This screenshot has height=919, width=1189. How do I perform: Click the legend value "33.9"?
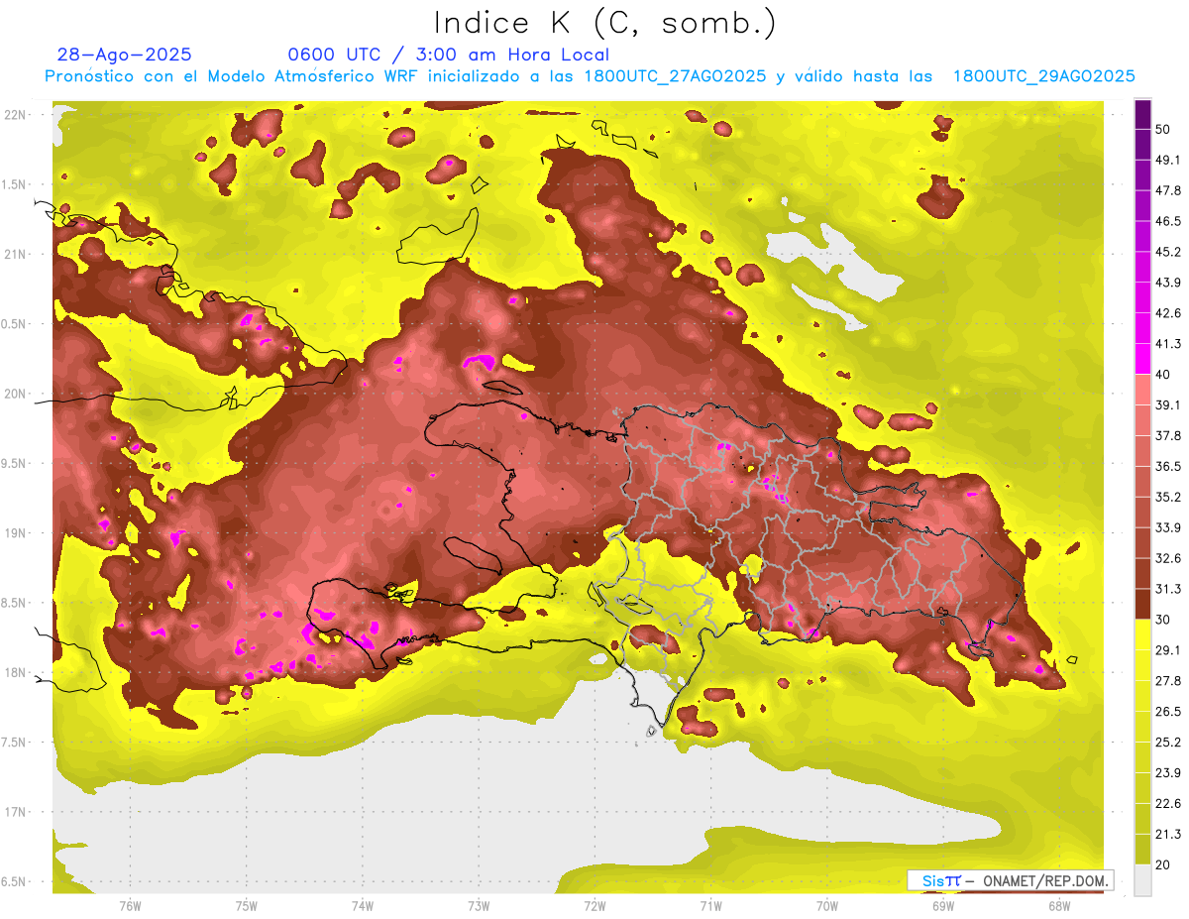pos(1168,527)
